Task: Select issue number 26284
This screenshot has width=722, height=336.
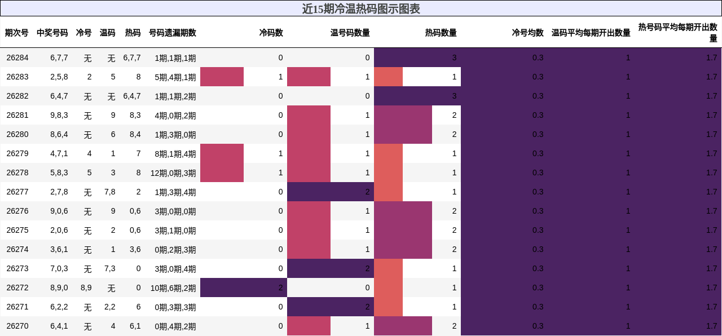Action: pyautogui.click(x=17, y=58)
